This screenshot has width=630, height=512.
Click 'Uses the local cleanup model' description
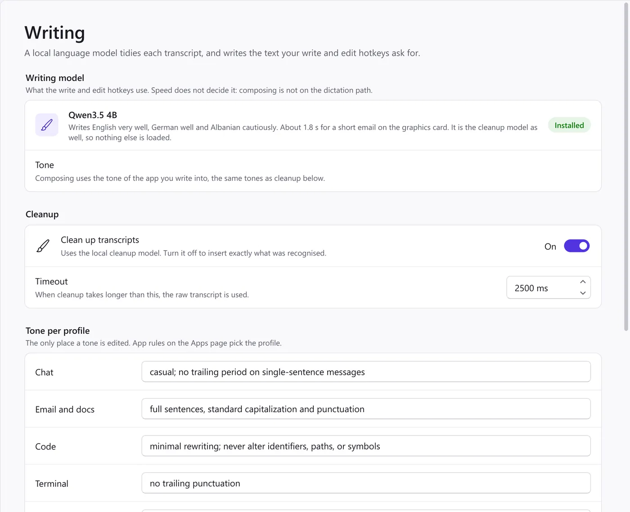(193, 253)
